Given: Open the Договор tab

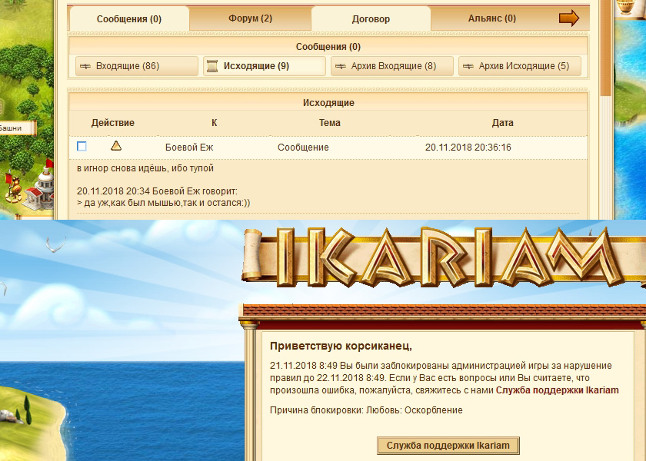Looking at the screenshot, I should click(371, 19).
